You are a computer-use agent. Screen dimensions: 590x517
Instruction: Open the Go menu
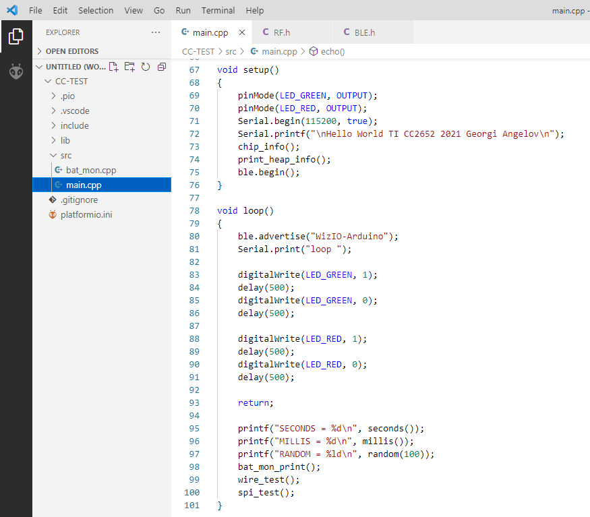coord(158,10)
